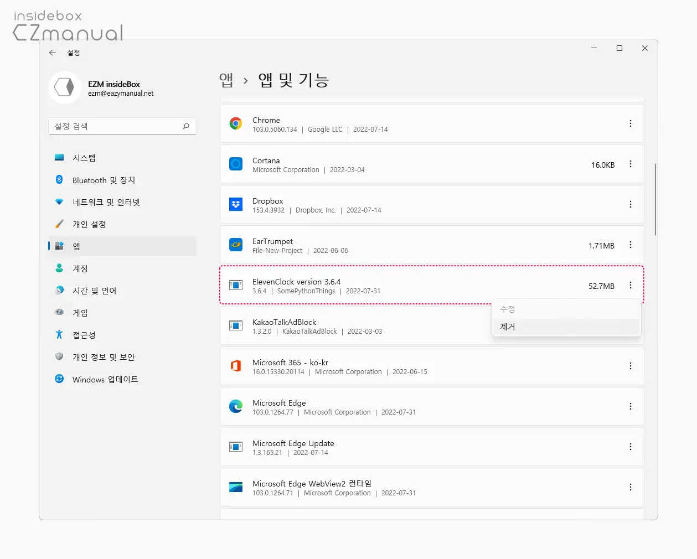This screenshot has height=559, width=697.
Task: Click the Windows 업데이트 sync icon
Action: coord(59,379)
